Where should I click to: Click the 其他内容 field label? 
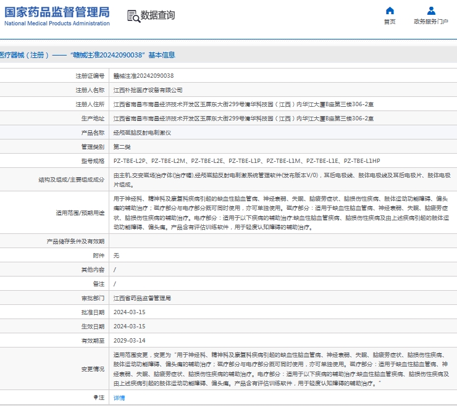click(93, 270)
